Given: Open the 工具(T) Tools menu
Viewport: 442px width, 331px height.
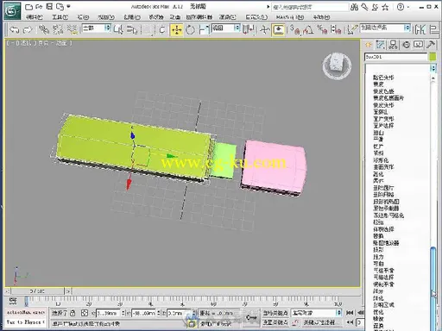Looking at the screenshot, I should tap(60, 17).
